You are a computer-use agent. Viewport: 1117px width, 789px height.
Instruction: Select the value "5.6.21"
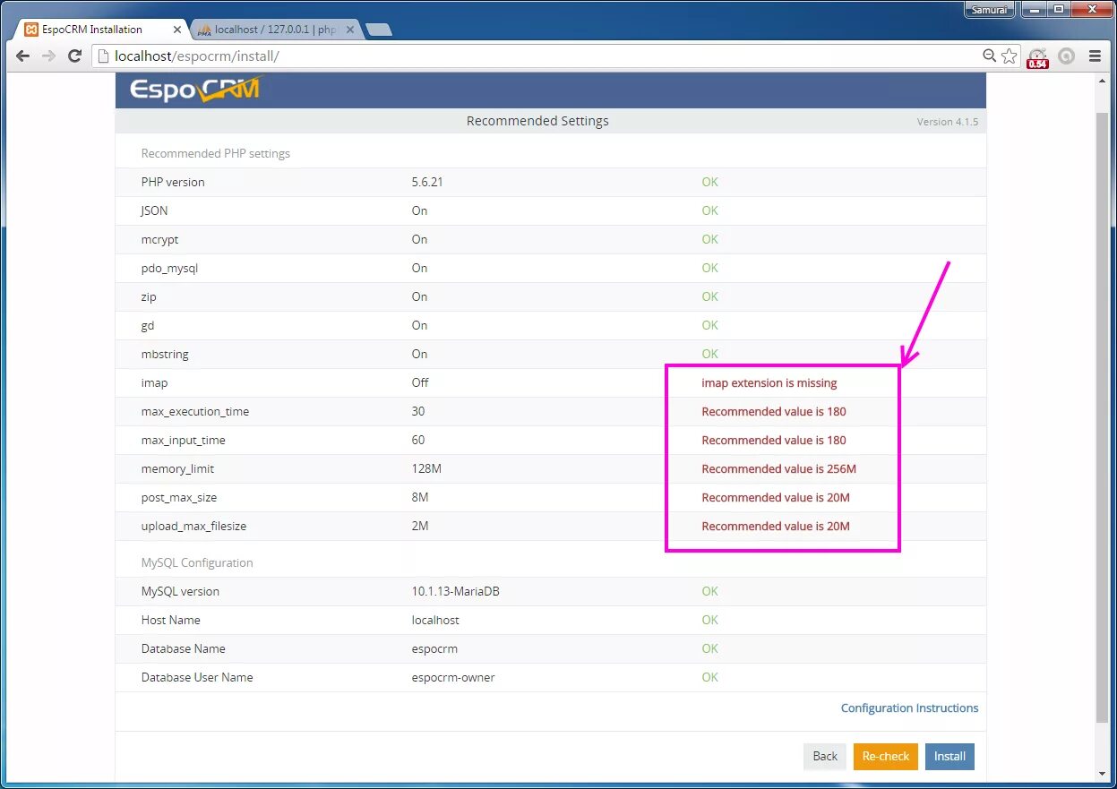[x=427, y=182]
